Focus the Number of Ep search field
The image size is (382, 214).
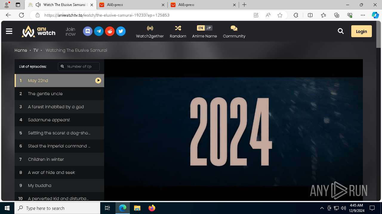click(79, 67)
